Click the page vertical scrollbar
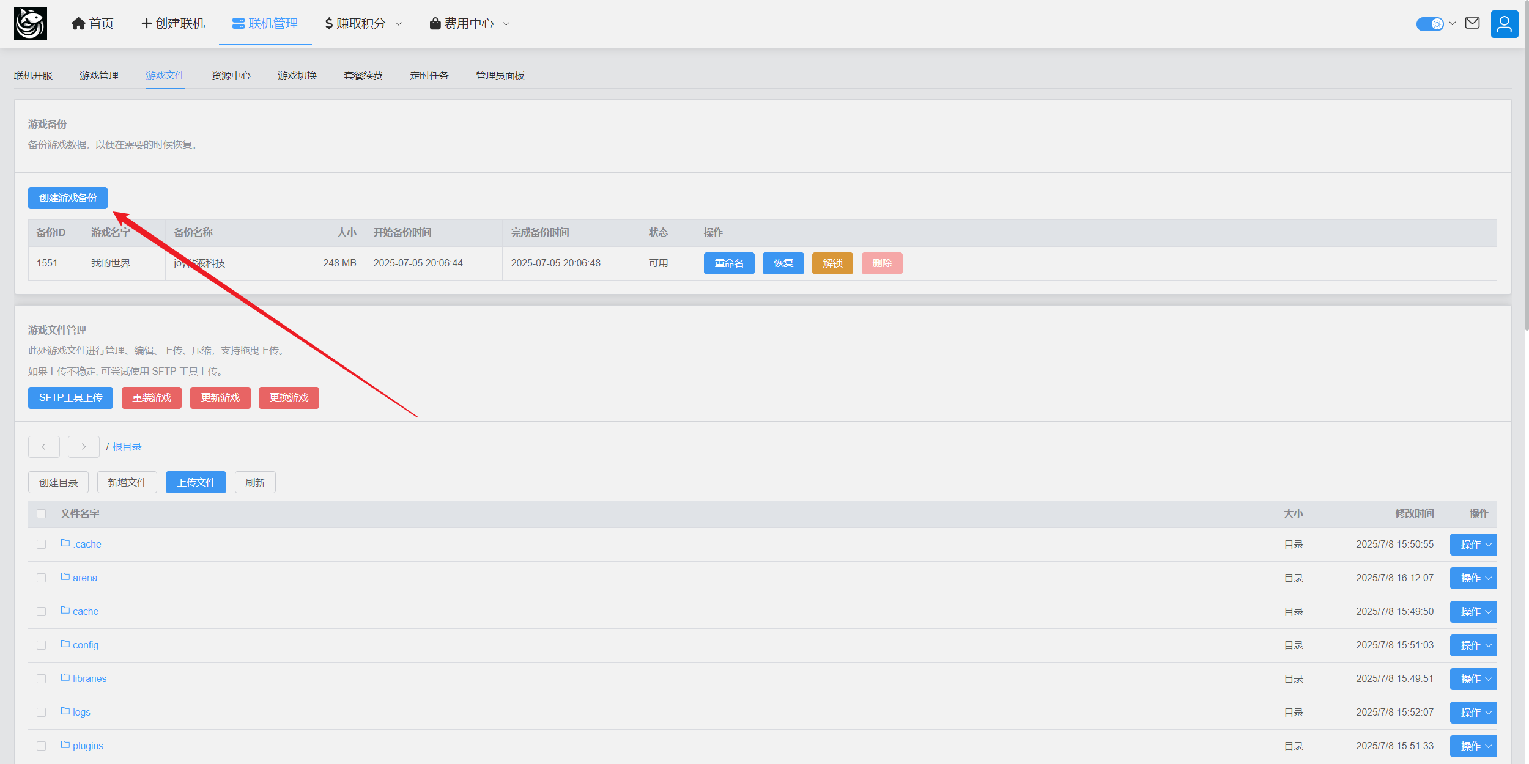Screen dimensions: 1529x764 [x=1525, y=165]
